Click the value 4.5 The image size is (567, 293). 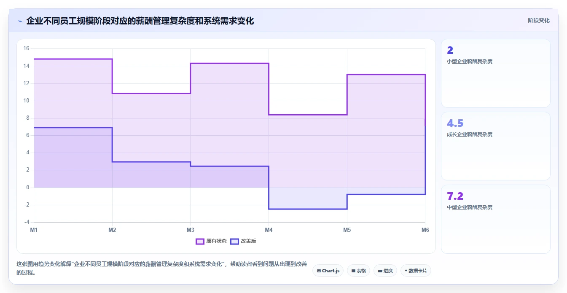coord(455,124)
